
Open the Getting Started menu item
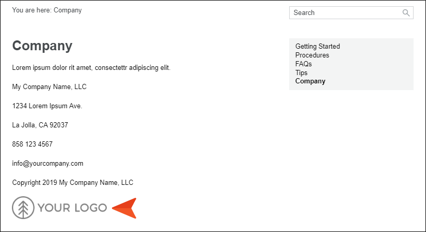[x=318, y=47]
